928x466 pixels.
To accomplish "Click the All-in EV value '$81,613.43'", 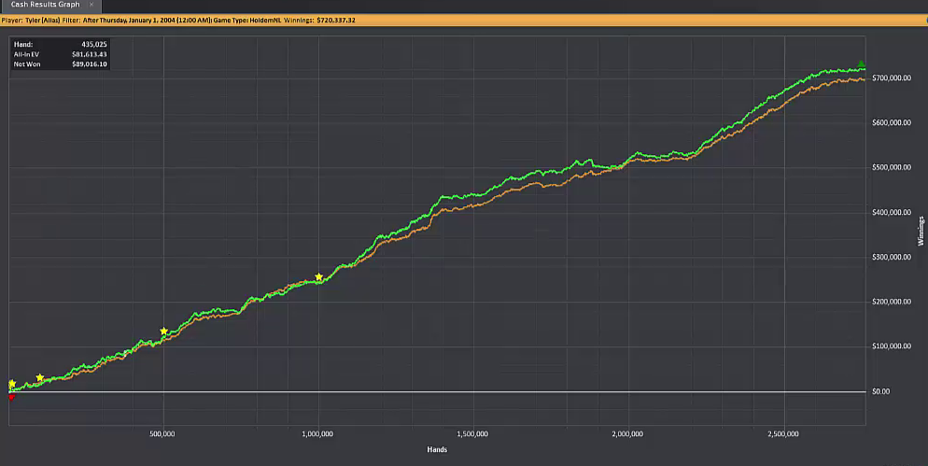I will click(x=90, y=54).
